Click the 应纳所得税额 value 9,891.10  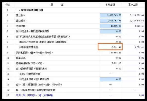coord(116,63)
